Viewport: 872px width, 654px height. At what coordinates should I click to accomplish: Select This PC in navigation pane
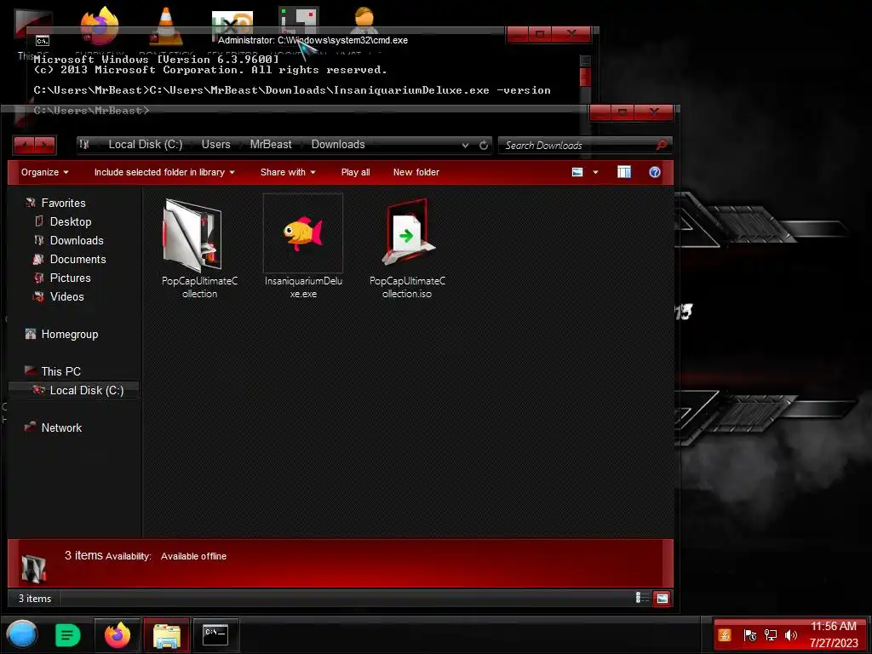60,371
